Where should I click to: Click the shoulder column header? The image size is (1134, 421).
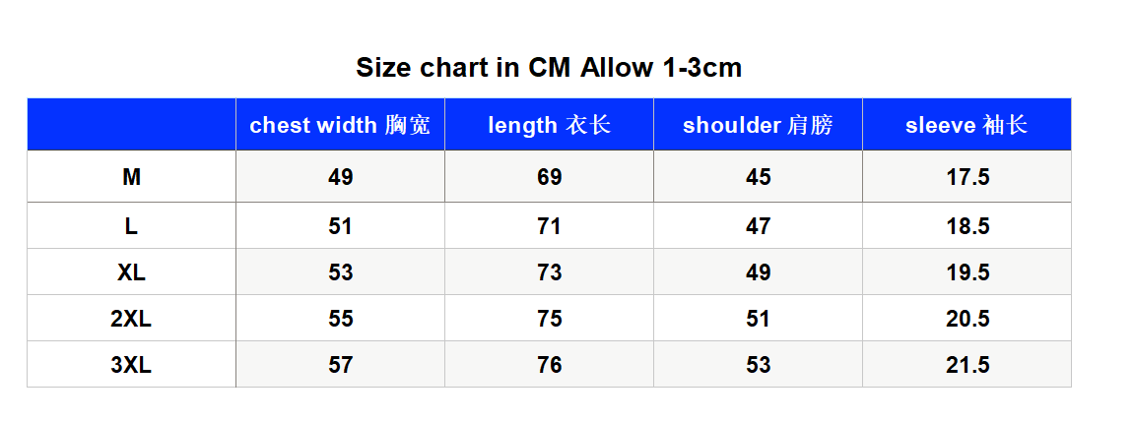[758, 125]
